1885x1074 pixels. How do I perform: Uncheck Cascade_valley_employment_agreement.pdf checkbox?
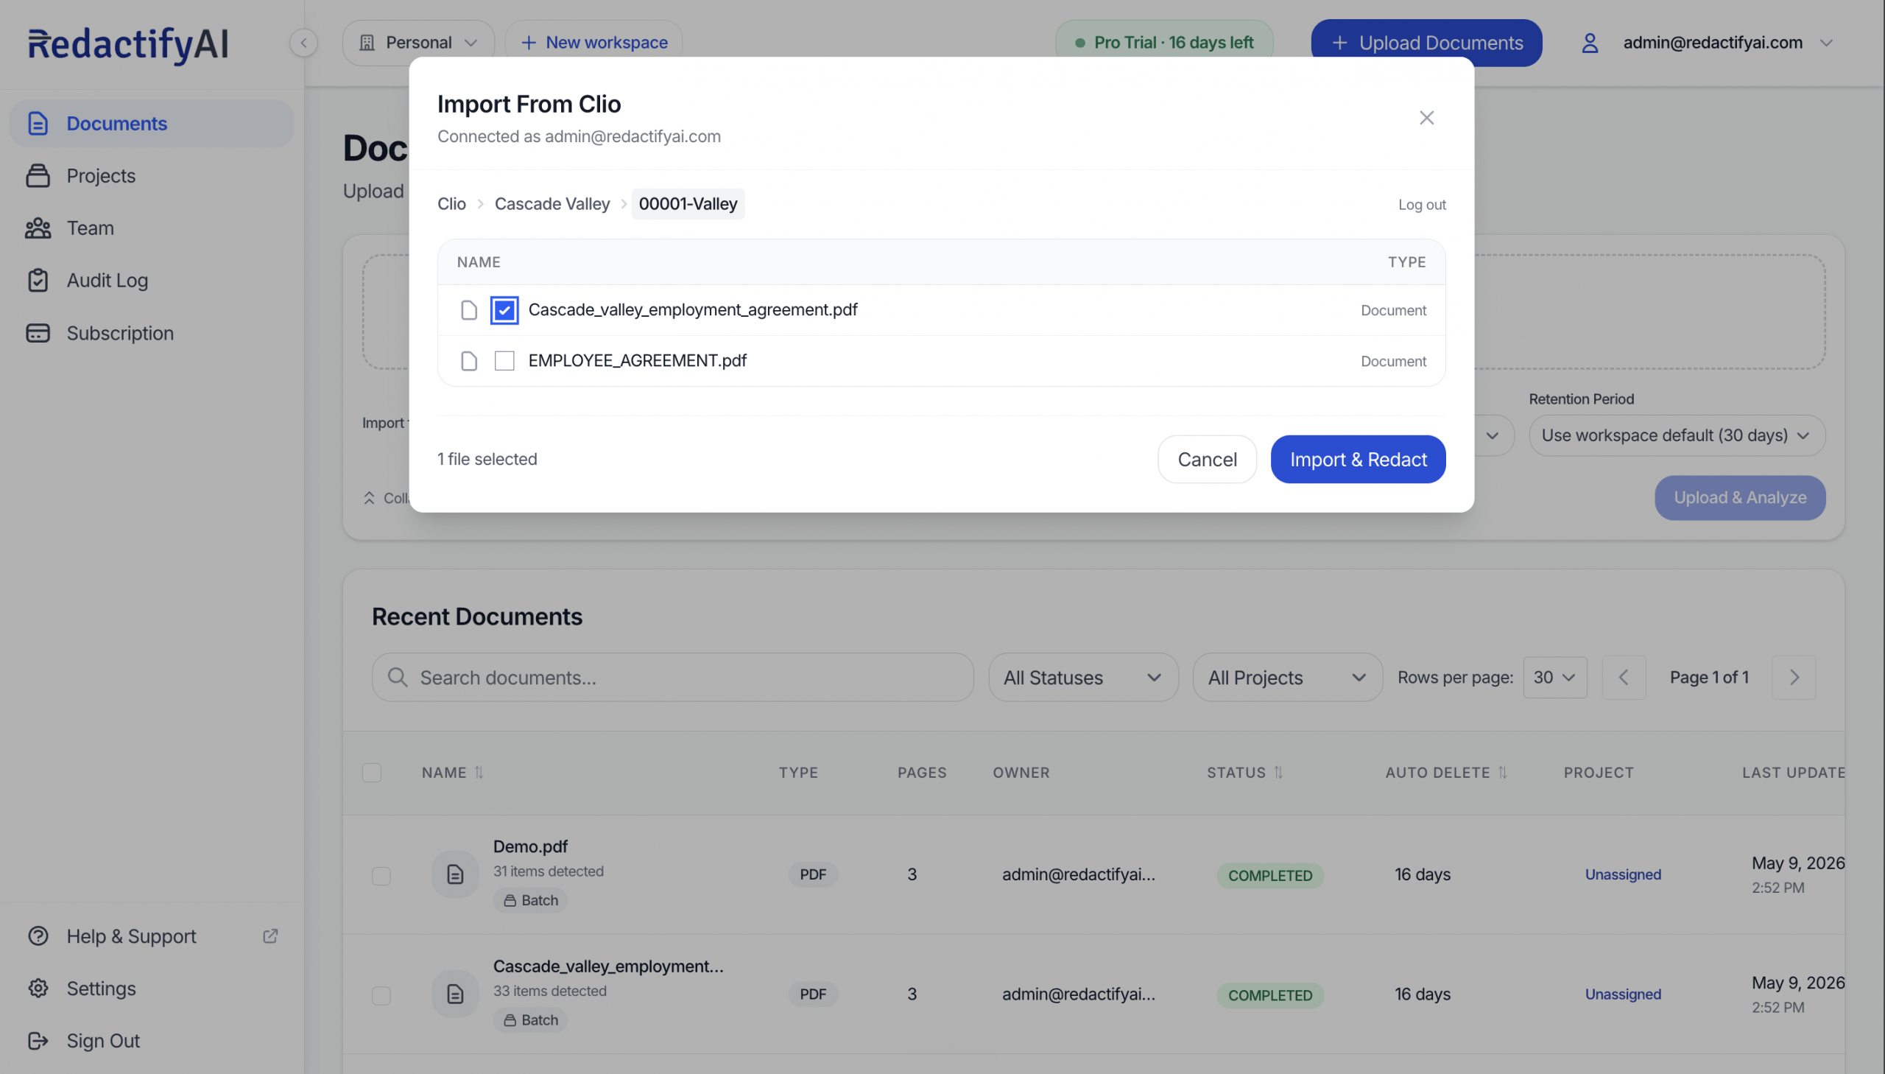click(x=504, y=310)
